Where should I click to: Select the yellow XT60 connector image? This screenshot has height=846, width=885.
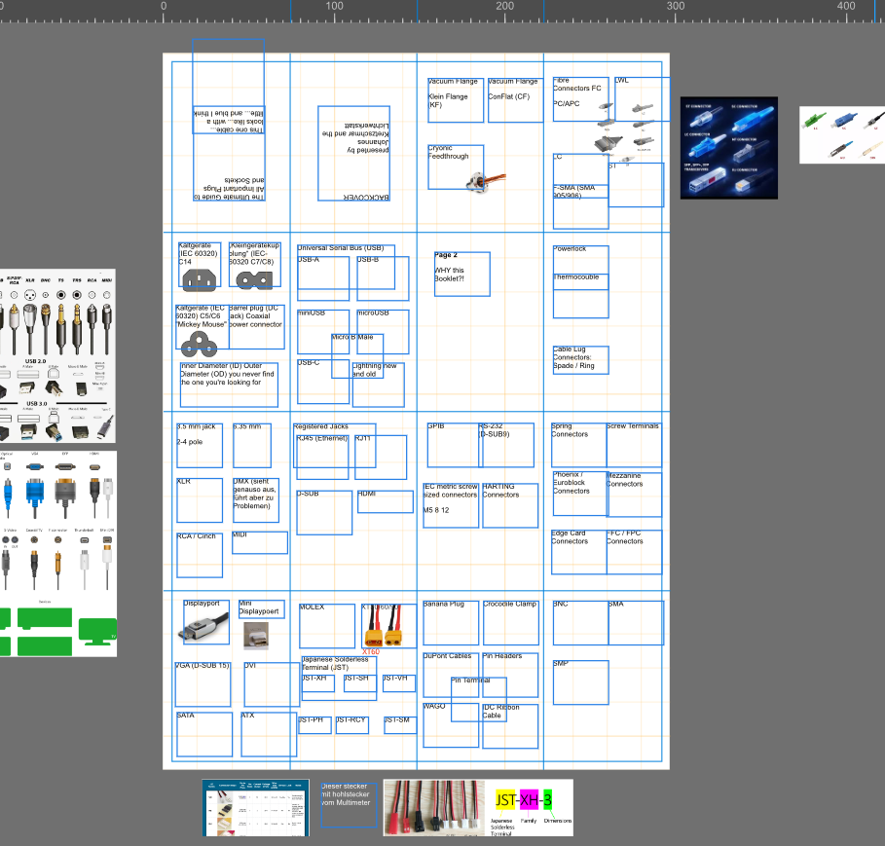point(384,626)
